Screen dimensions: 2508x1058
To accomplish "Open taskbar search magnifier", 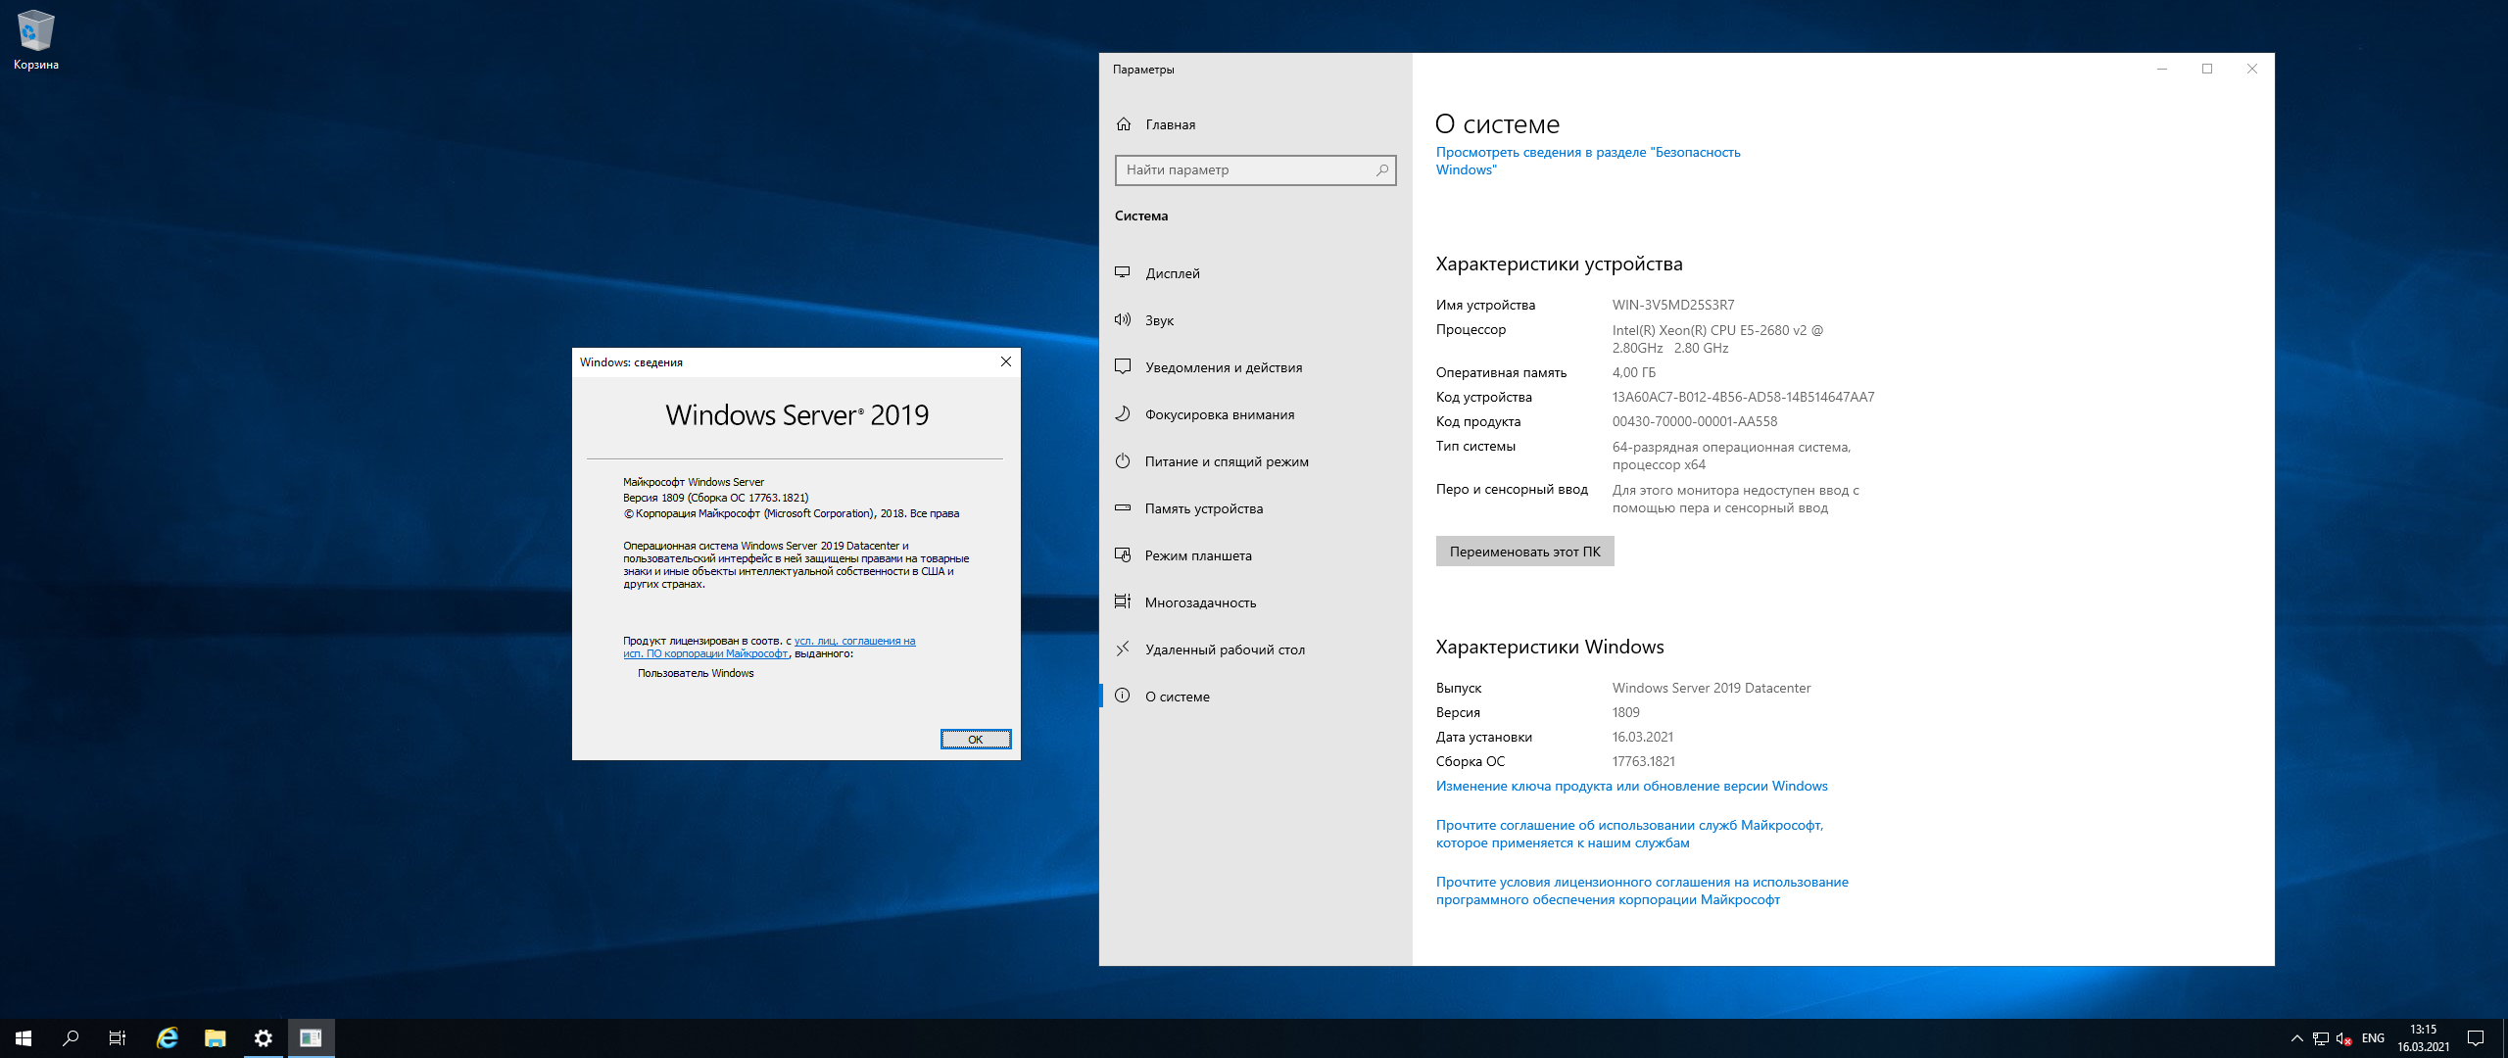I will tap(71, 1038).
